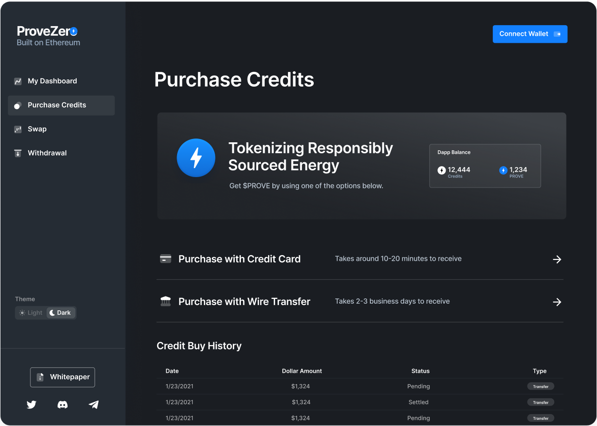Click the Connect Wallet button
The height and width of the screenshot is (426, 597).
[530, 34]
